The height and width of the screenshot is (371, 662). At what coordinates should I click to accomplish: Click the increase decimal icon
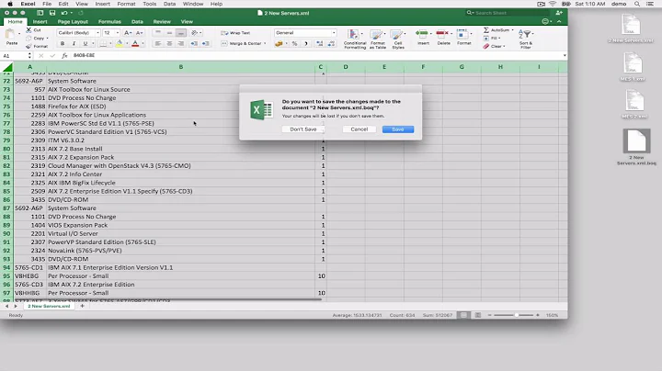click(x=320, y=43)
